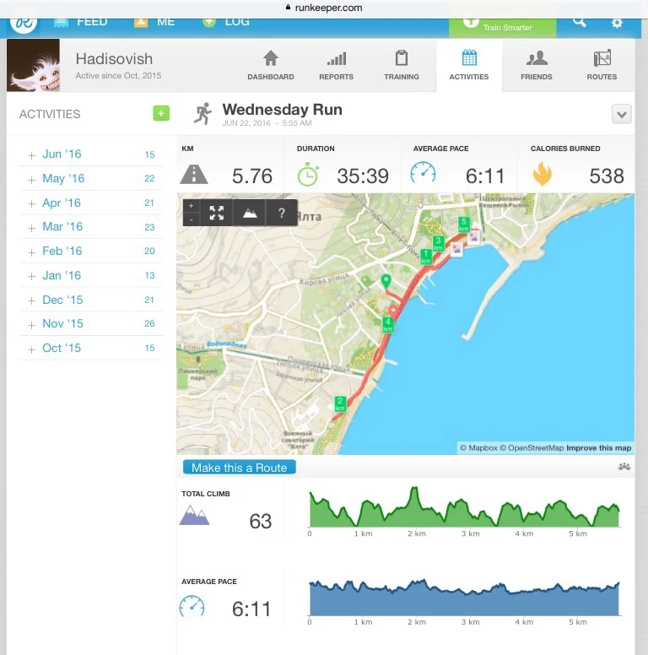Viewport: 648px width, 655px height.
Task: Open the photo marker near 3 km
Action: 456,249
